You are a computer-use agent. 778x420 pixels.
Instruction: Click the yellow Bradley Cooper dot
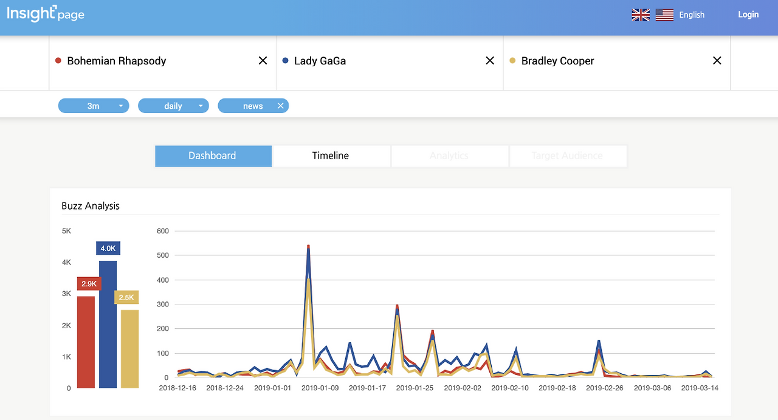(512, 61)
